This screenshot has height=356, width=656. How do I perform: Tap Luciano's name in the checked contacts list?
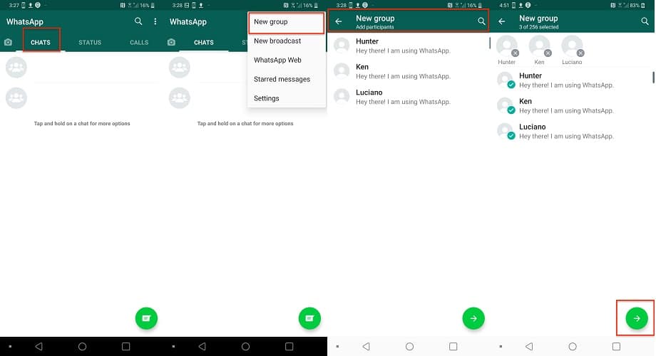tap(532, 127)
